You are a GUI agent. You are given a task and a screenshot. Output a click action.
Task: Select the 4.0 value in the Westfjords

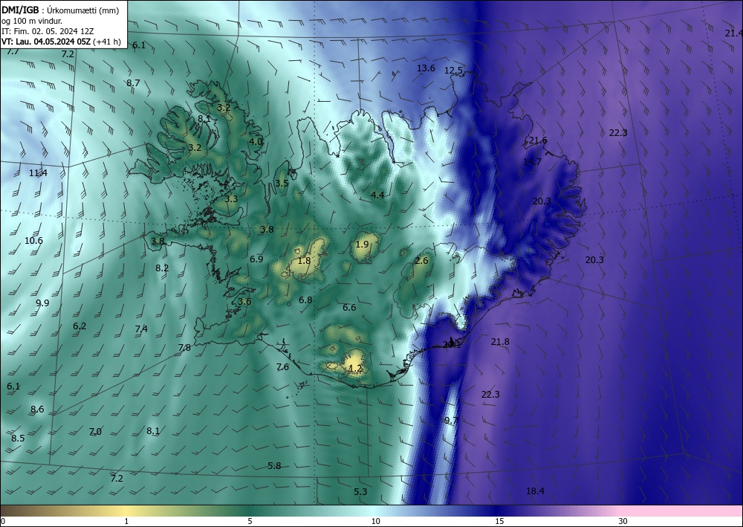pos(256,142)
